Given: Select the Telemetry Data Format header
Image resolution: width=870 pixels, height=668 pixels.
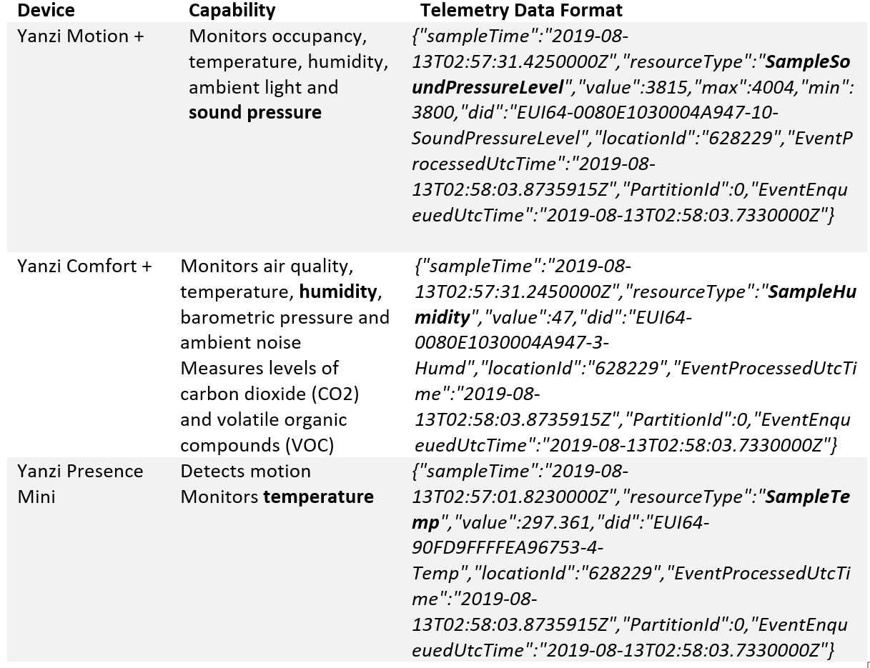Looking at the screenshot, I should click(x=521, y=11).
